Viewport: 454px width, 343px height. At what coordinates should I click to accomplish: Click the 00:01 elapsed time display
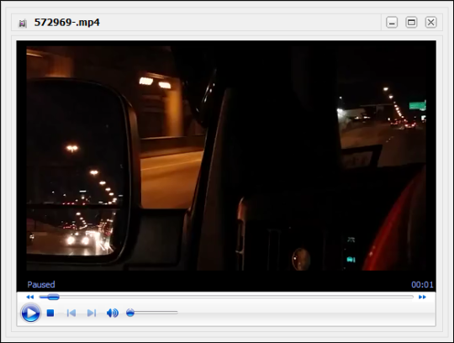422,285
